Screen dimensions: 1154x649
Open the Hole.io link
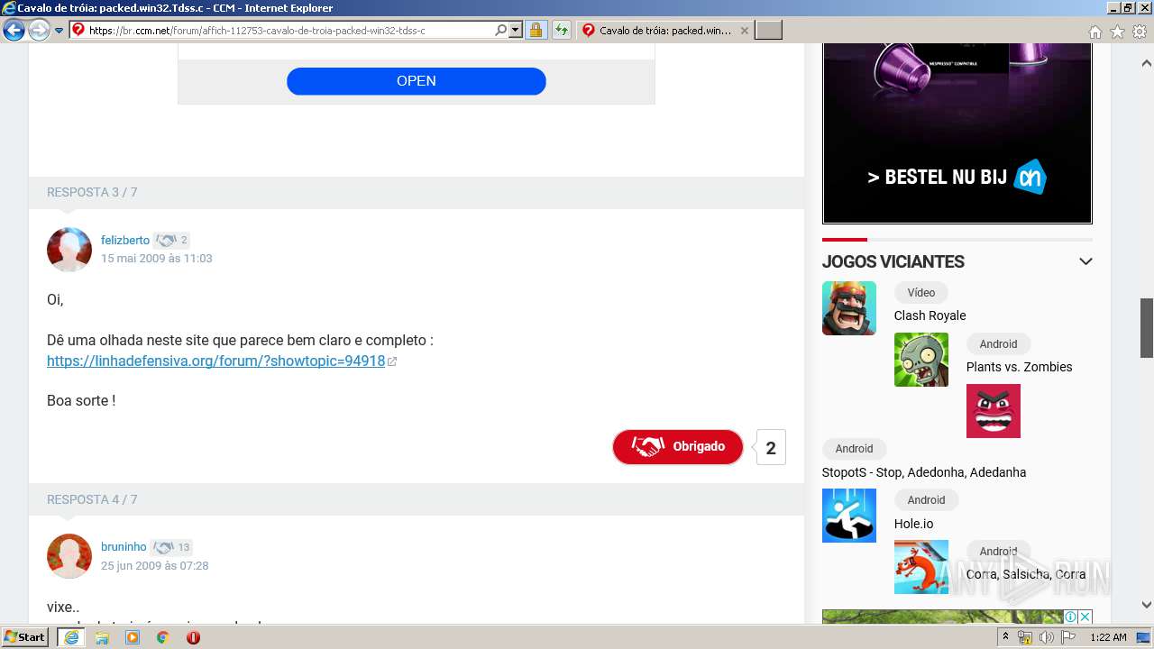point(913,524)
